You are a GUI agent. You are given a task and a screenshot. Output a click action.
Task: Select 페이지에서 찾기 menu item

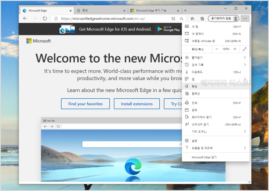point(216,117)
